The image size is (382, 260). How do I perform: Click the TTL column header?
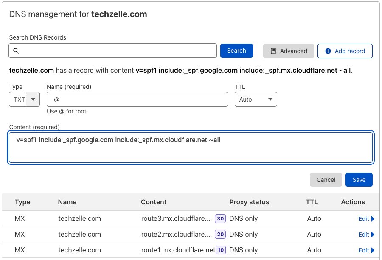[312, 202]
